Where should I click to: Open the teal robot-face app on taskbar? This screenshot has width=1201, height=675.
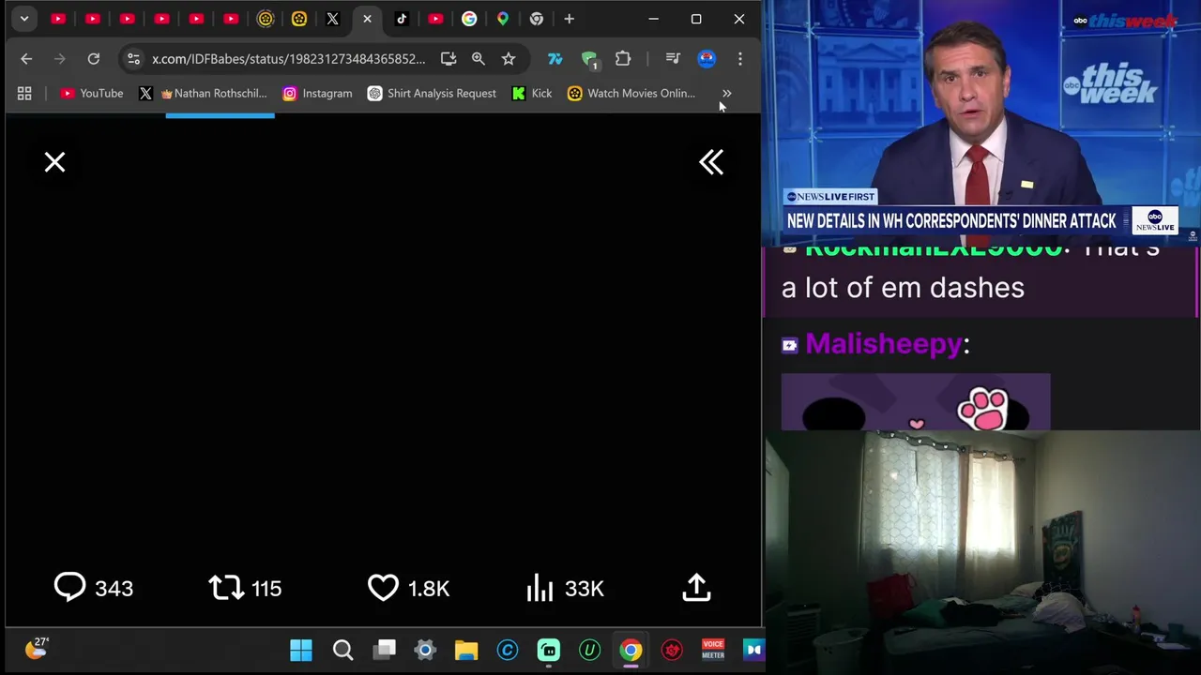pyautogui.click(x=549, y=650)
